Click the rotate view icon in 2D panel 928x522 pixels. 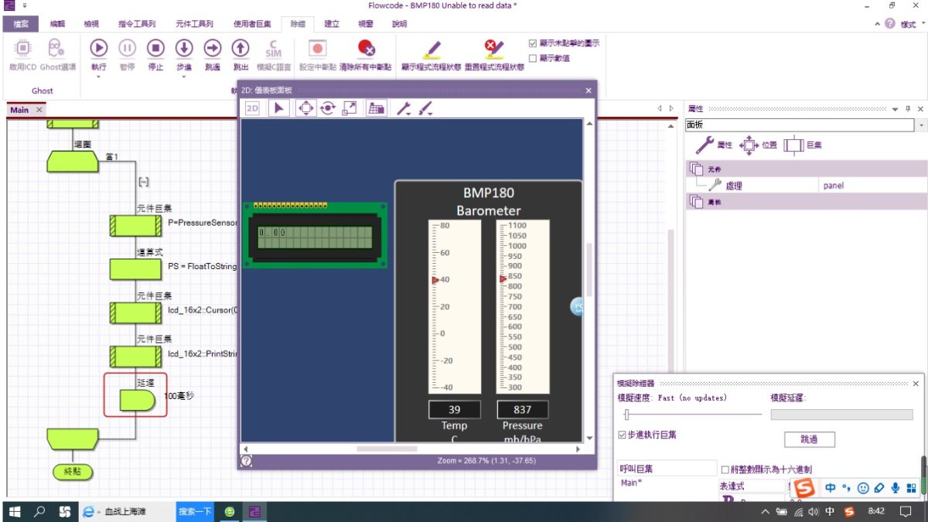327,108
